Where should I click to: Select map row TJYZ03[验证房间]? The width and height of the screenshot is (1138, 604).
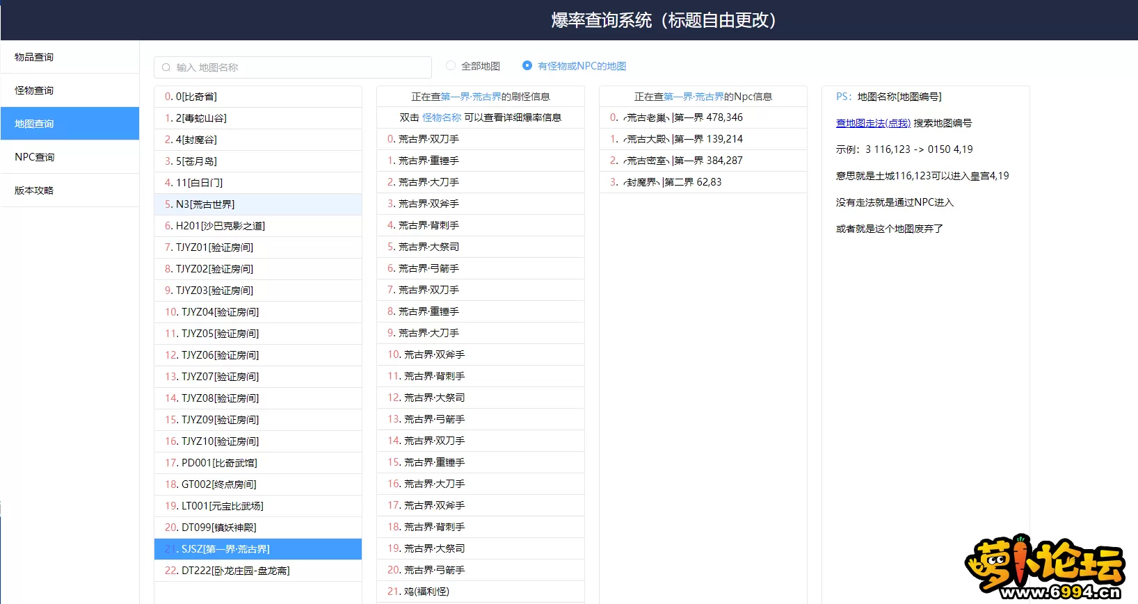click(258, 291)
